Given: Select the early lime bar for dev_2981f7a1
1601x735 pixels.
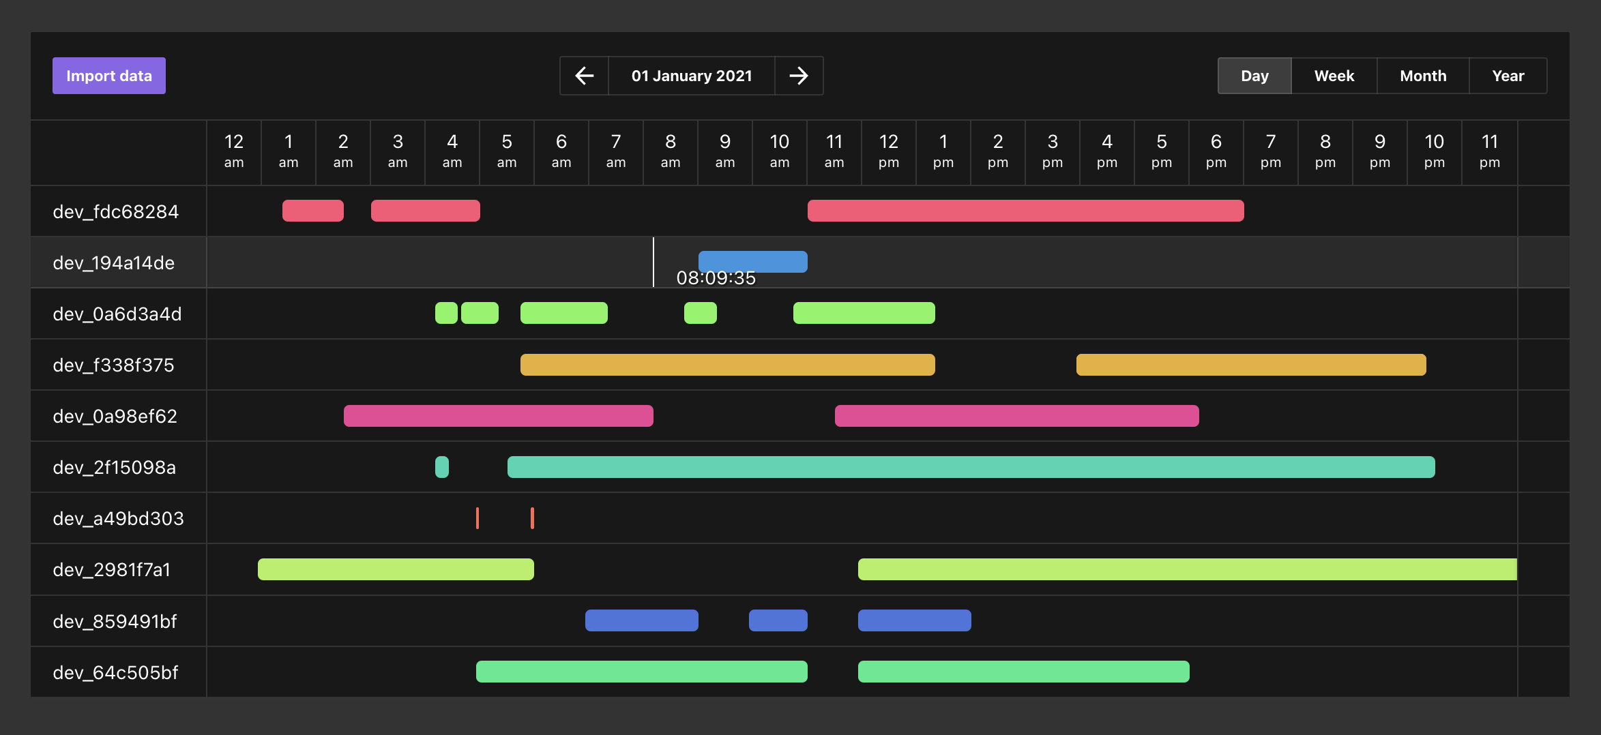Looking at the screenshot, I should (396, 569).
